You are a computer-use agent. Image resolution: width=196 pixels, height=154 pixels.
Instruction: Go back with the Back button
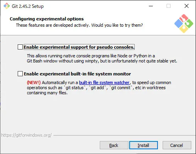pos(114,145)
